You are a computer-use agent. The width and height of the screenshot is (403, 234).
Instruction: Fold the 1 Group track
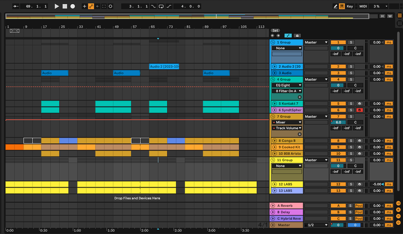[x=273, y=42]
